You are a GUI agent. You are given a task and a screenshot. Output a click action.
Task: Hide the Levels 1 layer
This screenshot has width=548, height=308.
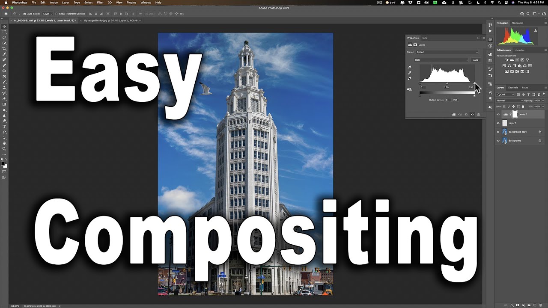point(498,115)
